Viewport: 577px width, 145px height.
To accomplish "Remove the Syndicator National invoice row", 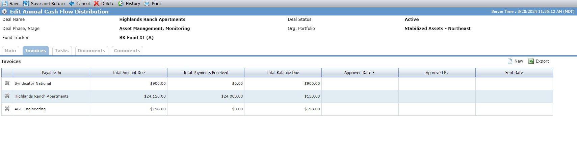I will [x=7, y=83].
